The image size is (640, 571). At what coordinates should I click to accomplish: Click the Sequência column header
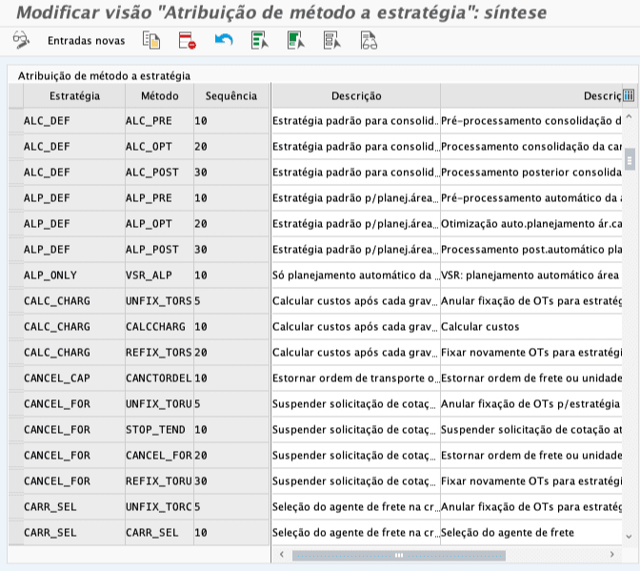pos(231,96)
